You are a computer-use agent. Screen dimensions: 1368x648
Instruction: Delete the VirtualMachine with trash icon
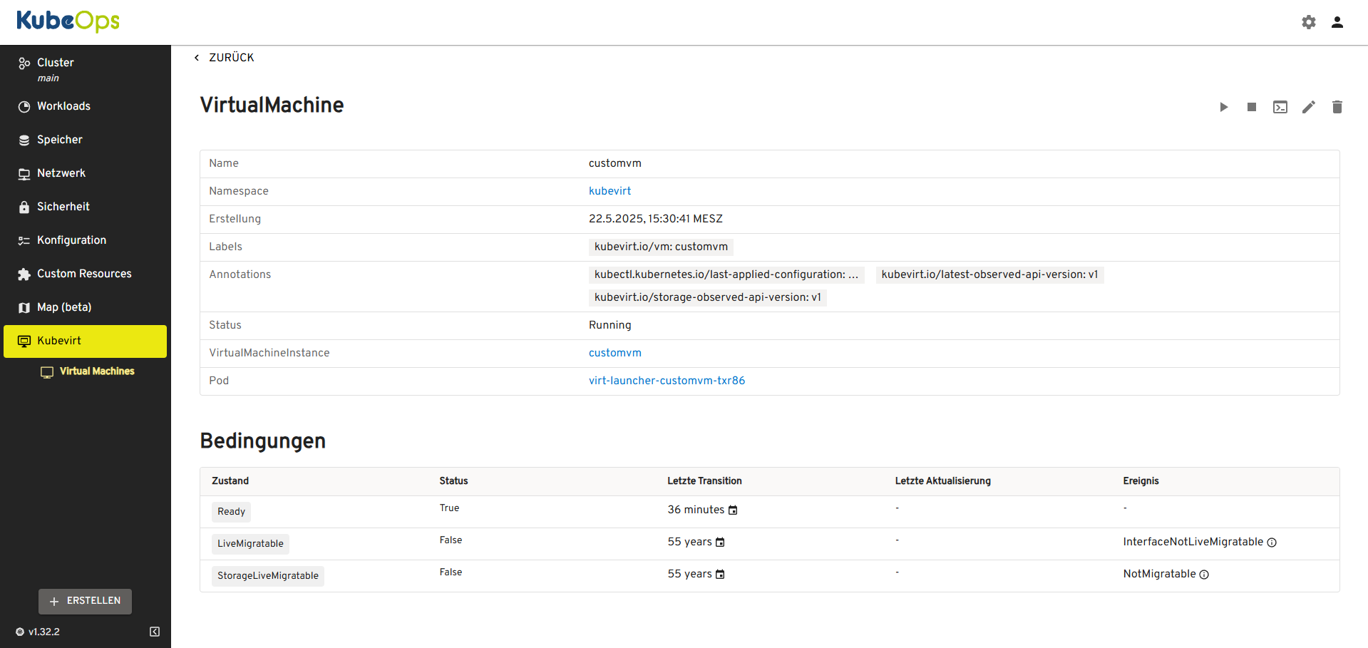pyautogui.click(x=1337, y=107)
